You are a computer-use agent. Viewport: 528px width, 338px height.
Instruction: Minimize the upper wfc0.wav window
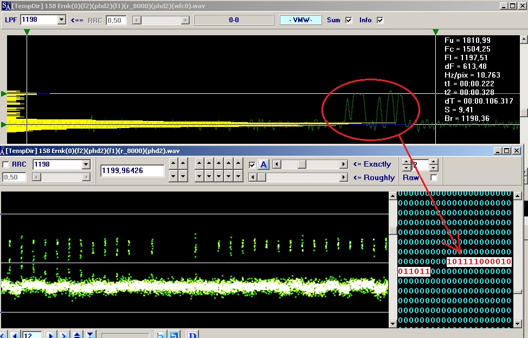coord(504,6)
